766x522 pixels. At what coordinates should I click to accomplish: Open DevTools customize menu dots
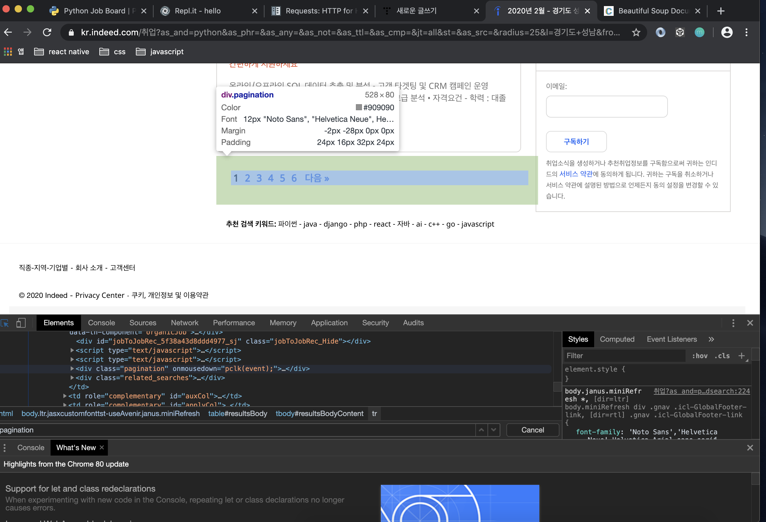point(733,323)
